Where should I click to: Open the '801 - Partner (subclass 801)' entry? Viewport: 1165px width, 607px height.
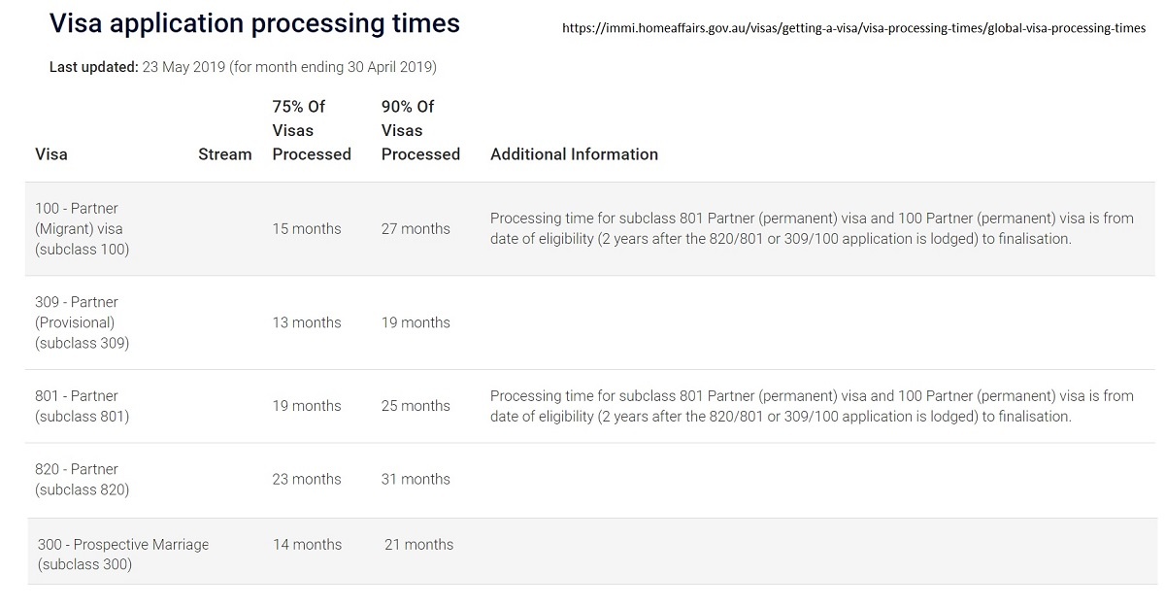(x=82, y=406)
